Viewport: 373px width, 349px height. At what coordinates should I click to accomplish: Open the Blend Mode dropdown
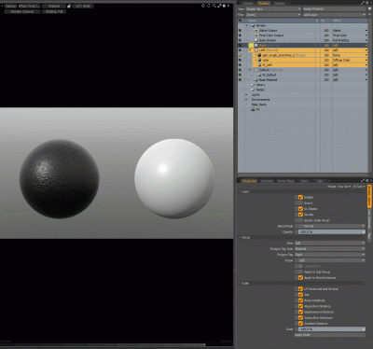coord(330,226)
